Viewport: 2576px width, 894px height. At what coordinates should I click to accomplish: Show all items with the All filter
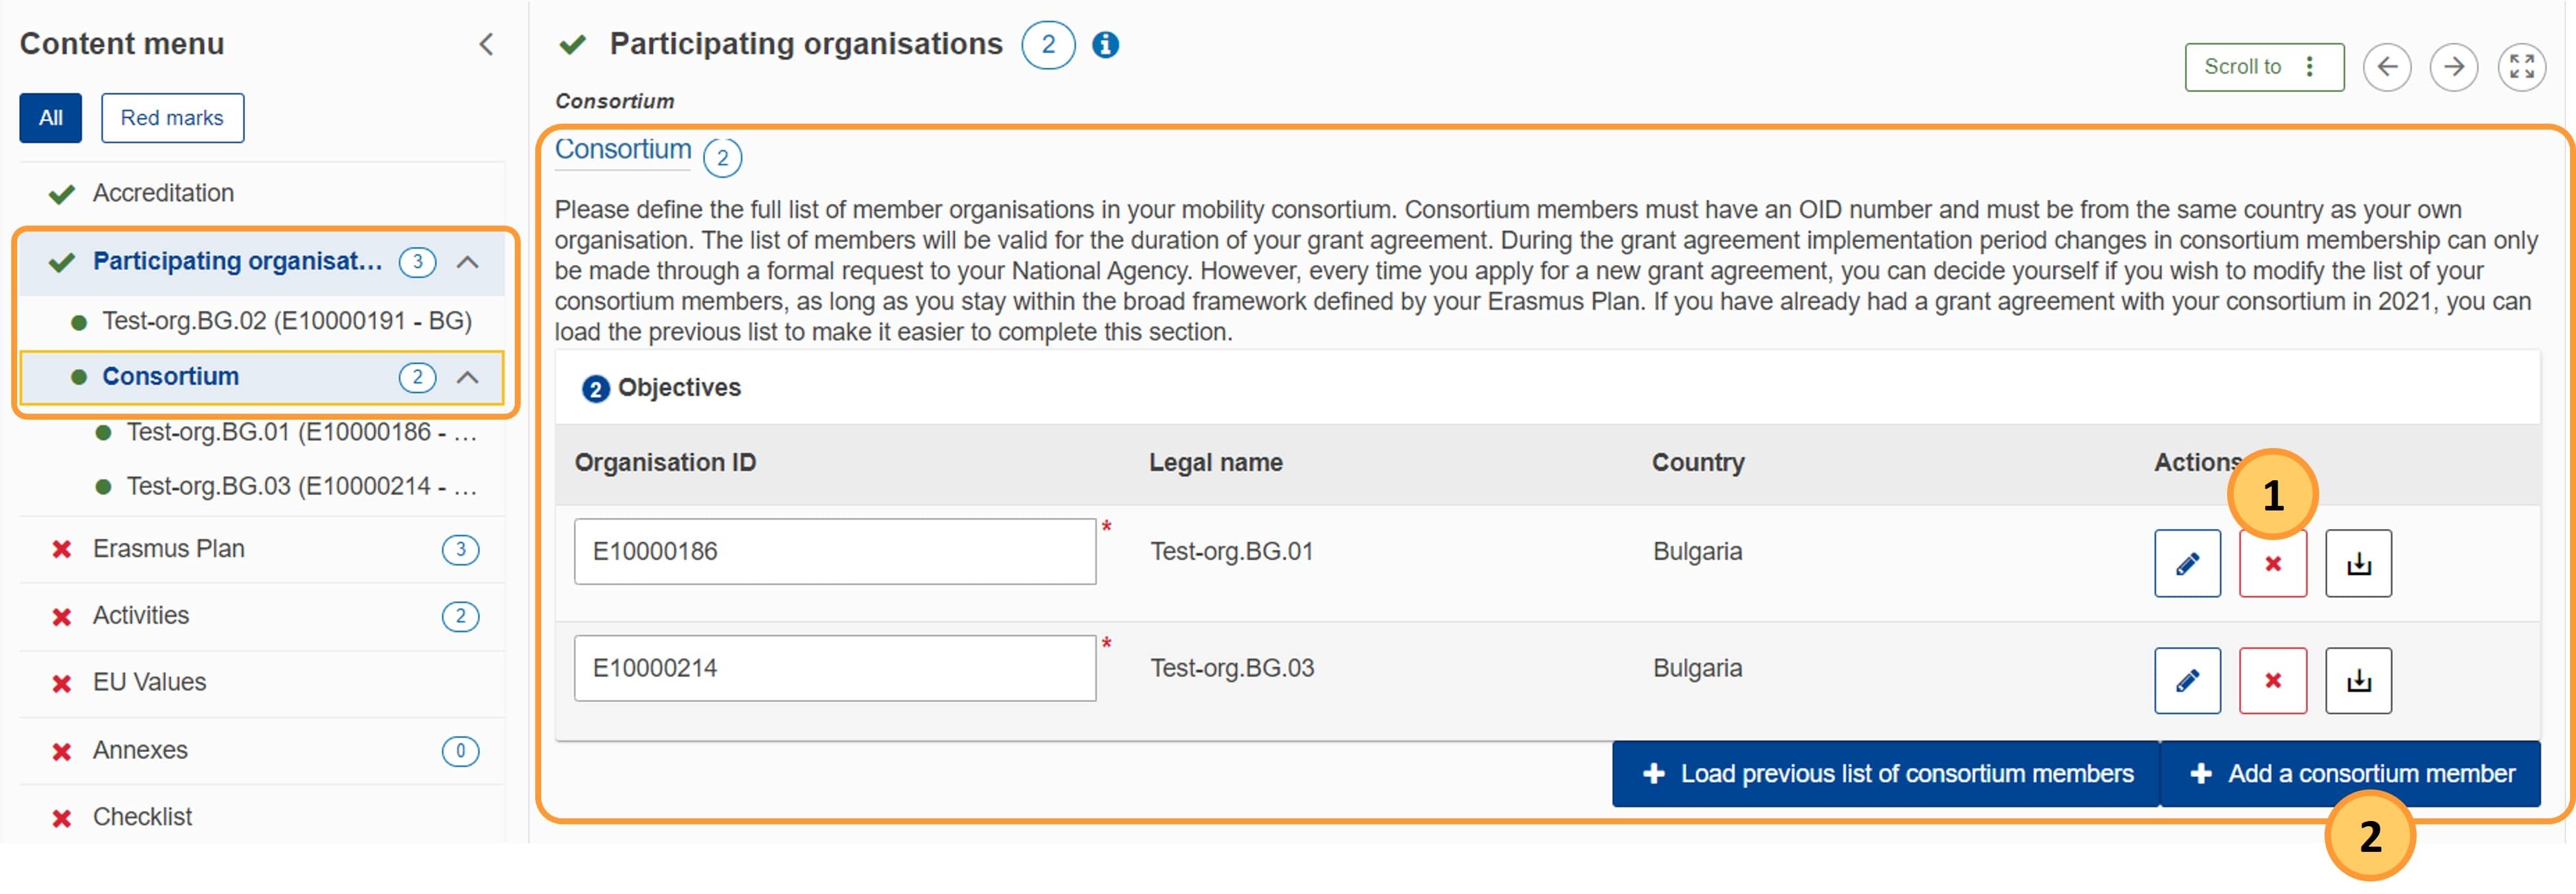coord(51,118)
